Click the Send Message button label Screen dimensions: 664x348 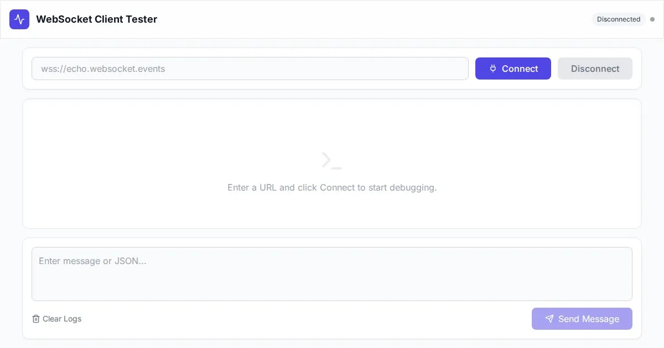588,319
